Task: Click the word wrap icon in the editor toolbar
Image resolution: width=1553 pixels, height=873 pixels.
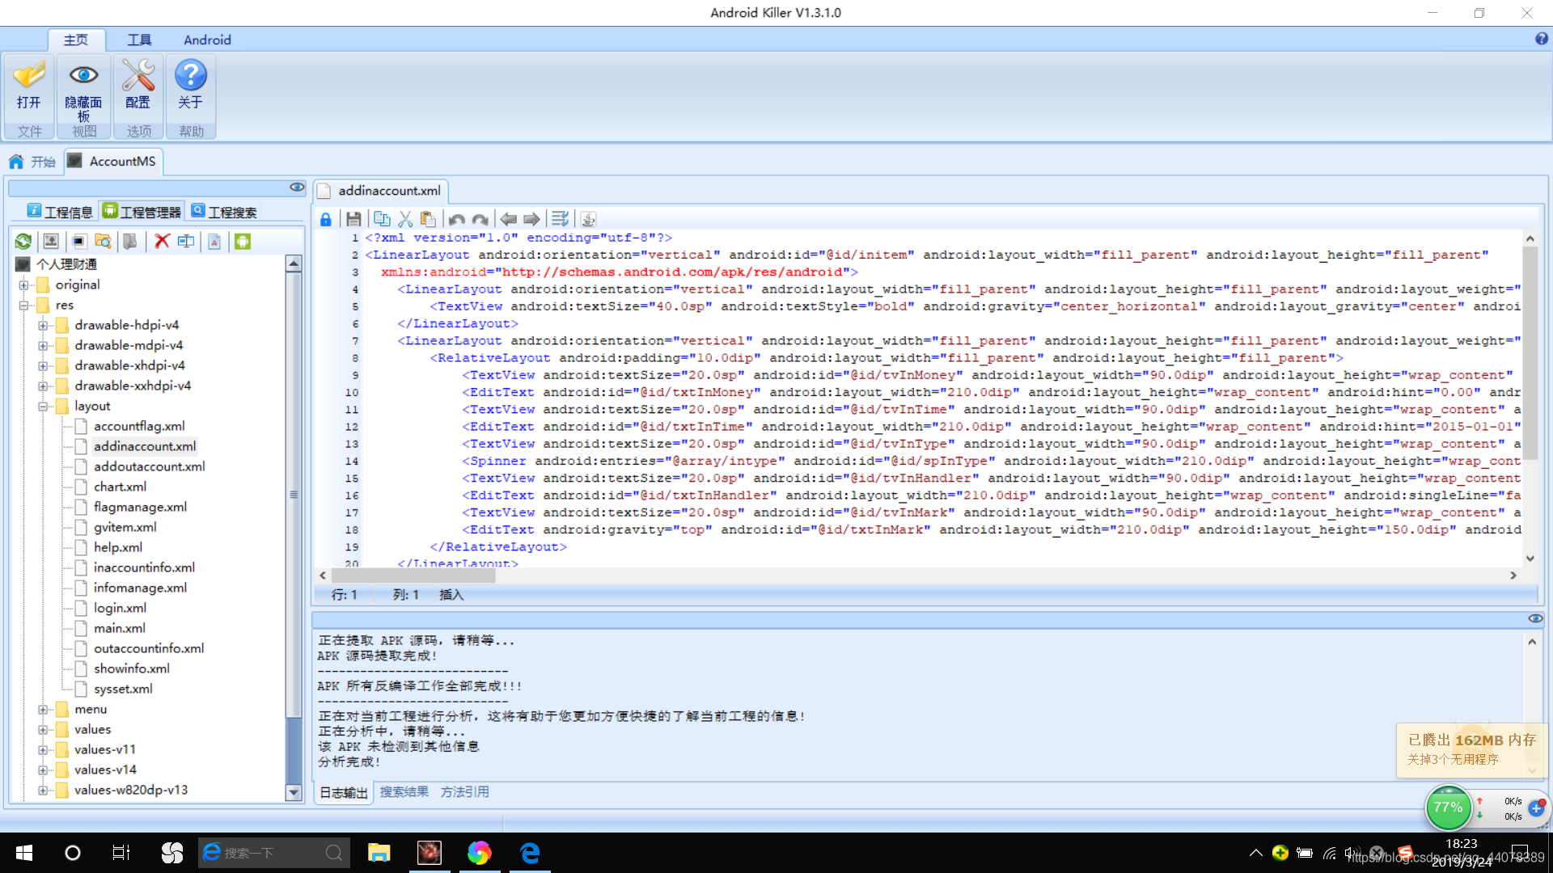Action: point(560,219)
